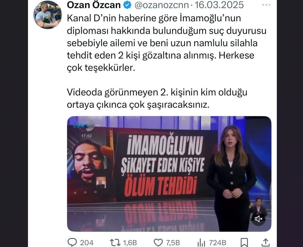
Task: Click the 16.03.2025 tweet date
Action: 219,5
